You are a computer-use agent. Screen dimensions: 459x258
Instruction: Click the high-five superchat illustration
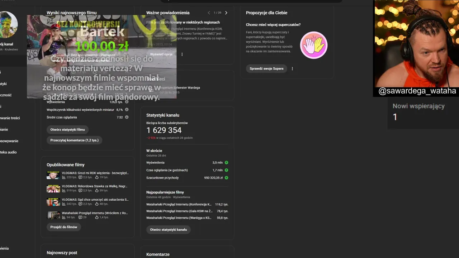[x=314, y=45]
